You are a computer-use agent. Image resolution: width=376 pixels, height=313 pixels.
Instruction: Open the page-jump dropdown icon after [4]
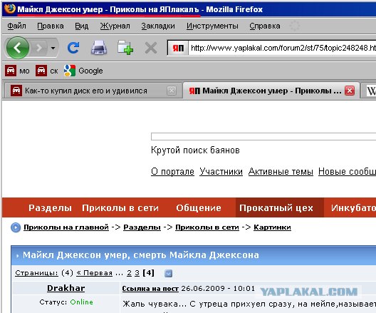point(168,273)
